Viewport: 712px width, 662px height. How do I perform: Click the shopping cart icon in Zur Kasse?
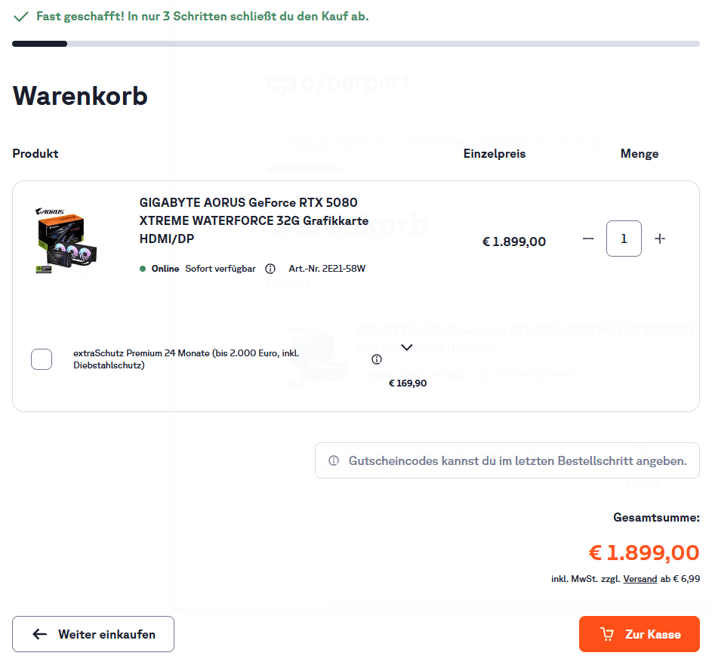pos(607,634)
